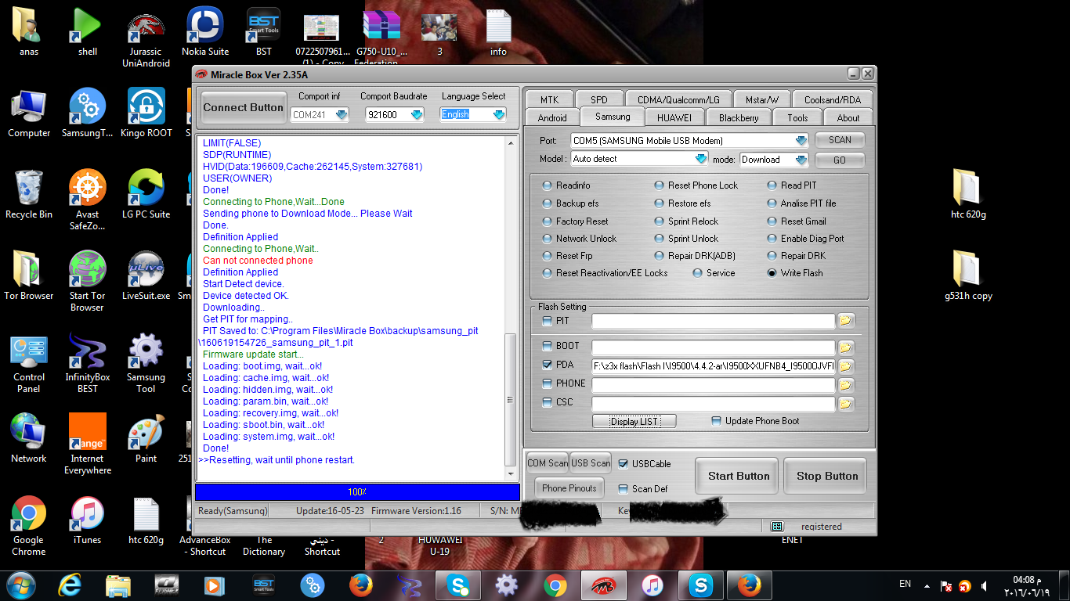
Task: Click the USB Scan button
Action: click(x=591, y=463)
